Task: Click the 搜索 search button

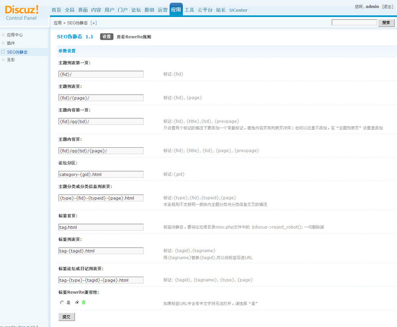Action: [x=386, y=23]
